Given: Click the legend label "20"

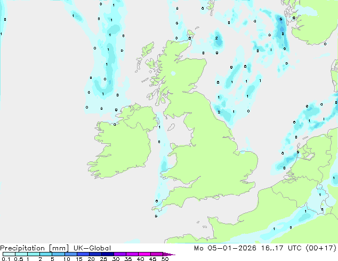Looking at the screenshot, I should coord(91,259).
